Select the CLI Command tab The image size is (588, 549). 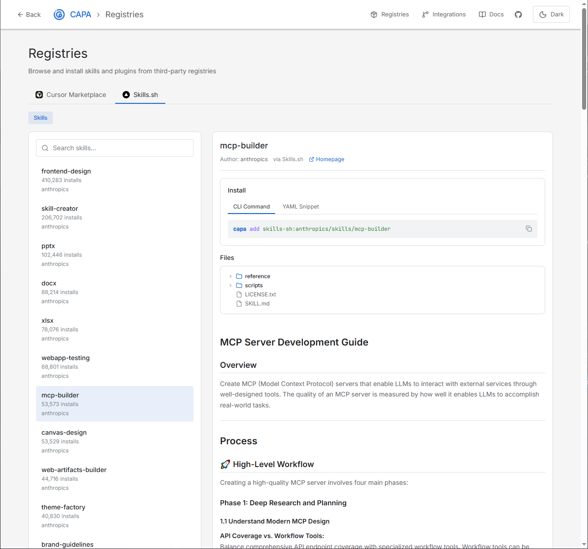(x=251, y=207)
